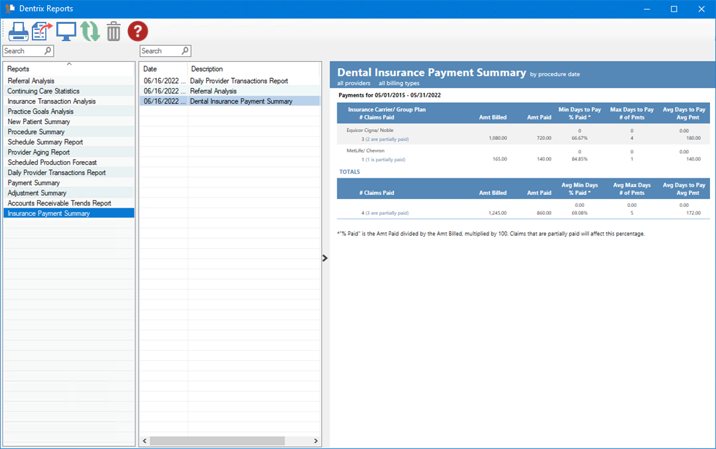Screen dimensions: 716x449
Task: Delete the selected report via trash icon
Action: point(113,31)
